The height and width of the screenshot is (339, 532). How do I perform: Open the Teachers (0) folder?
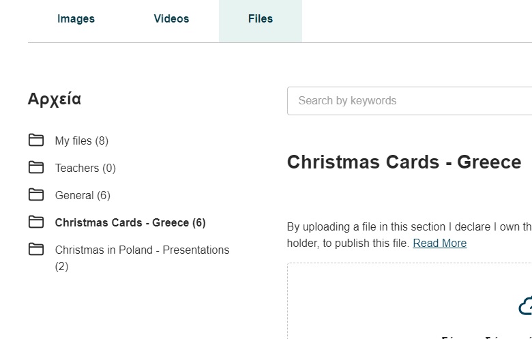(x=85, y=168)
